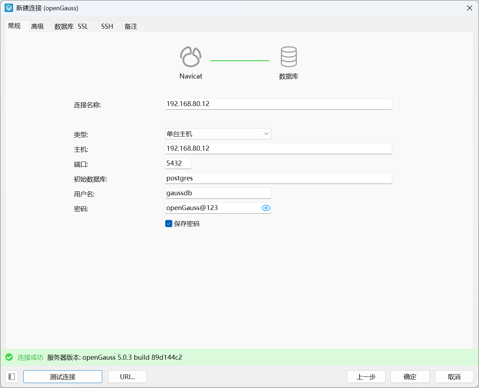Click the Navicat logo icon
The height and width of the screenshot is (388, 479).
pos(191,57)
